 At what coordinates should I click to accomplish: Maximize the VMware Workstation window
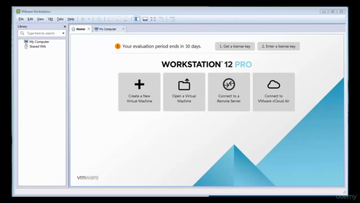(332, 11)
